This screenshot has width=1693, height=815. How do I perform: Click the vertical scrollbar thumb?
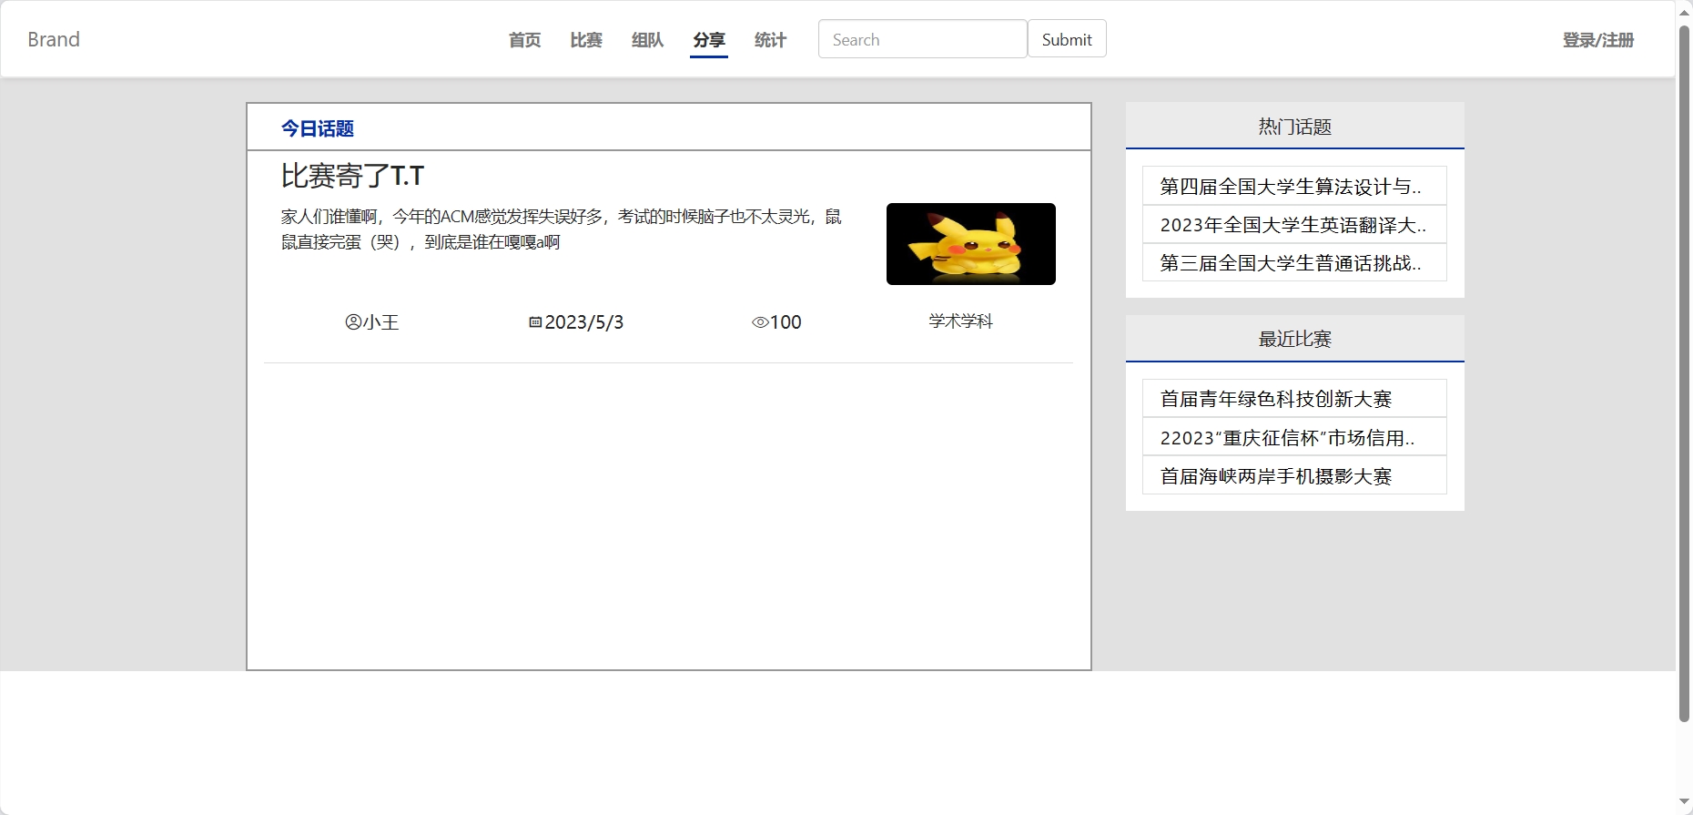(1684, 373)
